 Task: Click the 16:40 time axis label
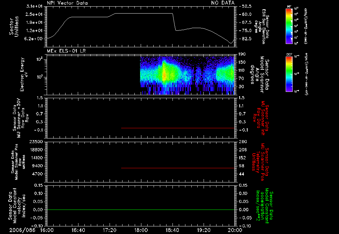point(78,230)
